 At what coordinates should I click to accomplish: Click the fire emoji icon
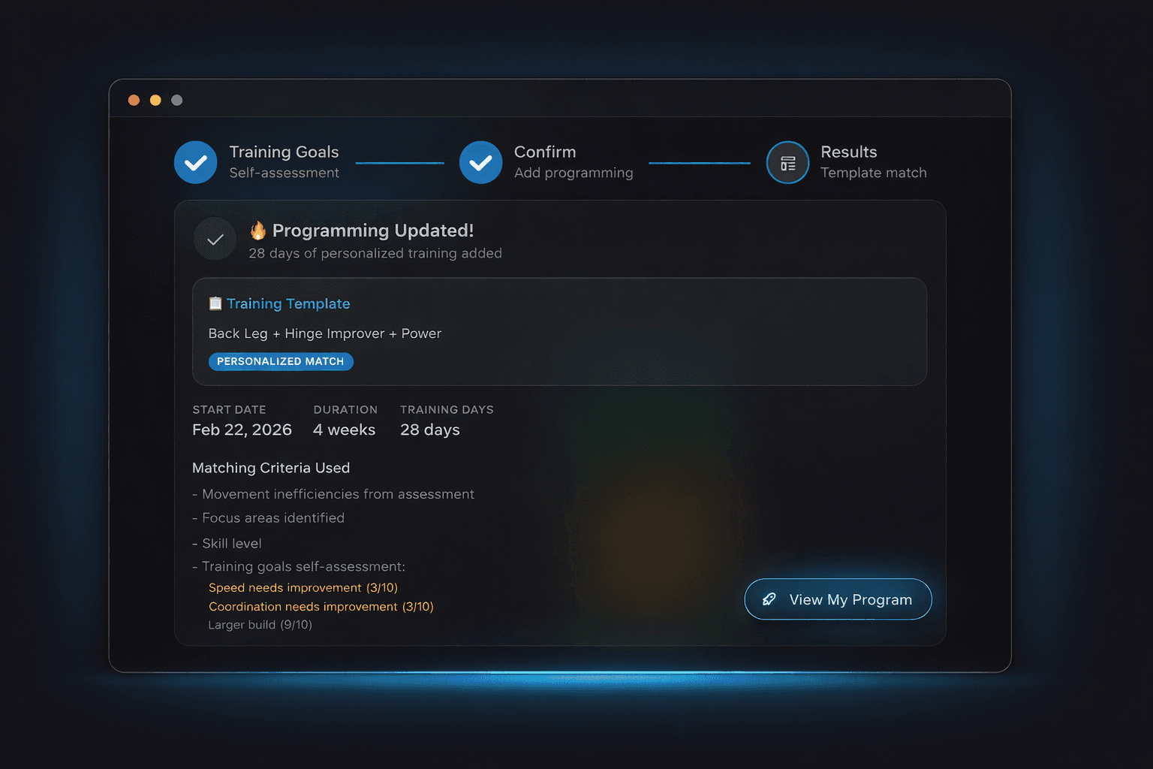click(x=258, y=230)
